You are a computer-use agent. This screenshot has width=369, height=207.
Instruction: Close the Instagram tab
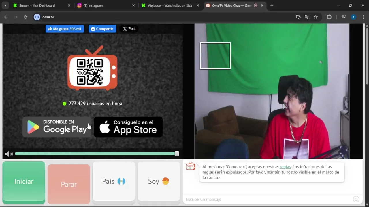(133, 5)
